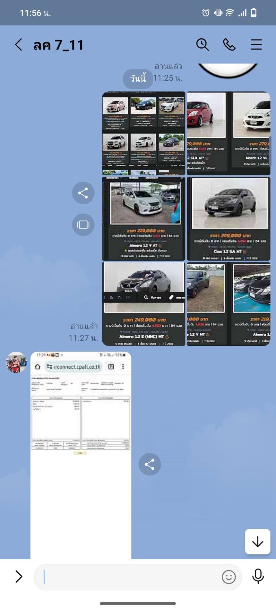The width and height of the screenshot is (276, 612).
Task: Open the red Swift and white March photo
Action: pos(229,134)
